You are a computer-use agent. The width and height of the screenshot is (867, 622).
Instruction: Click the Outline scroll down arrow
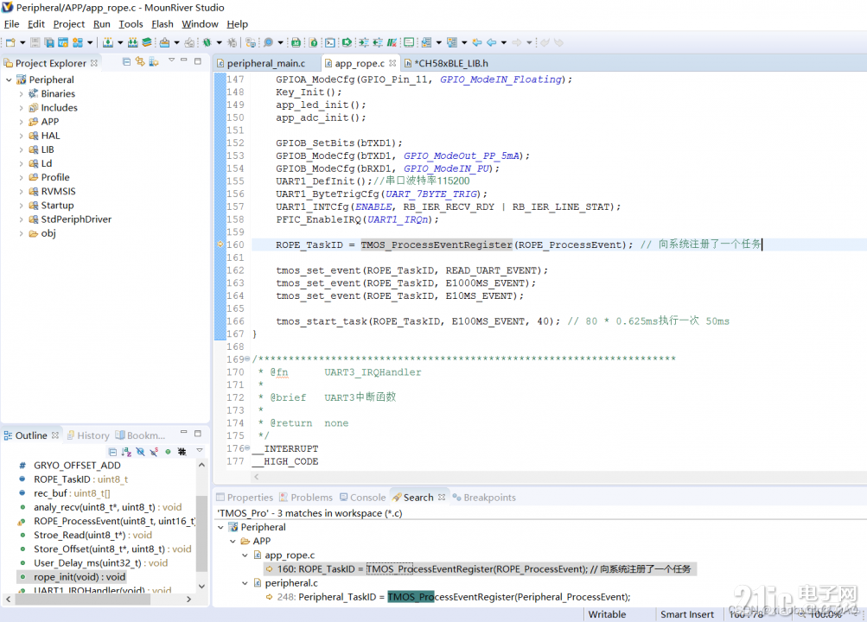pos(201,587)
